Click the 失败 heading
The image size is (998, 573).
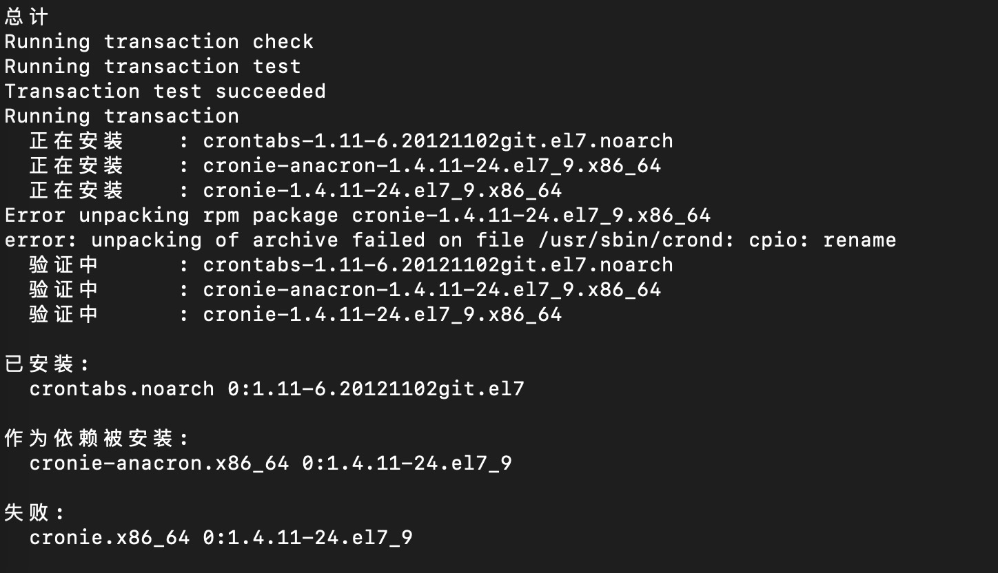point(34,512)
